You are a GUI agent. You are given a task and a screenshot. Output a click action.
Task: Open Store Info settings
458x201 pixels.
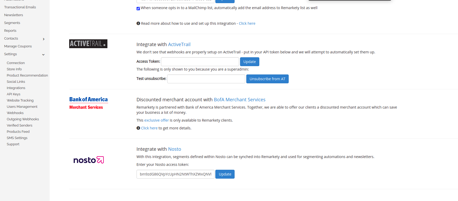point(14,69)
